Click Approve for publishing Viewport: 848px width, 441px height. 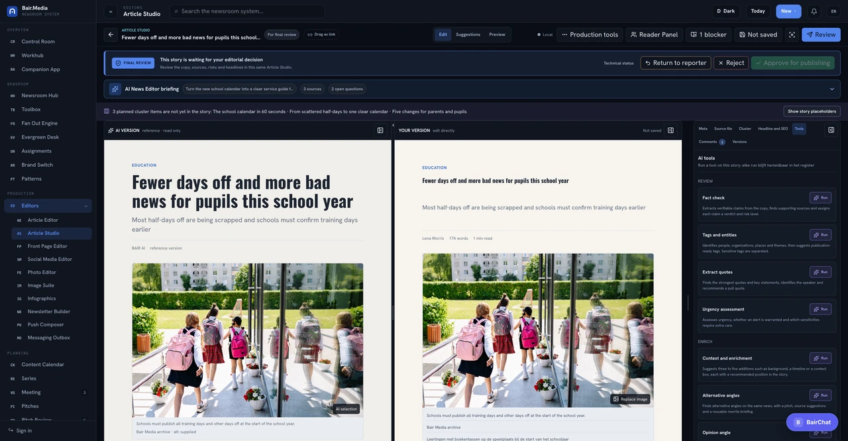coord(793,63)
